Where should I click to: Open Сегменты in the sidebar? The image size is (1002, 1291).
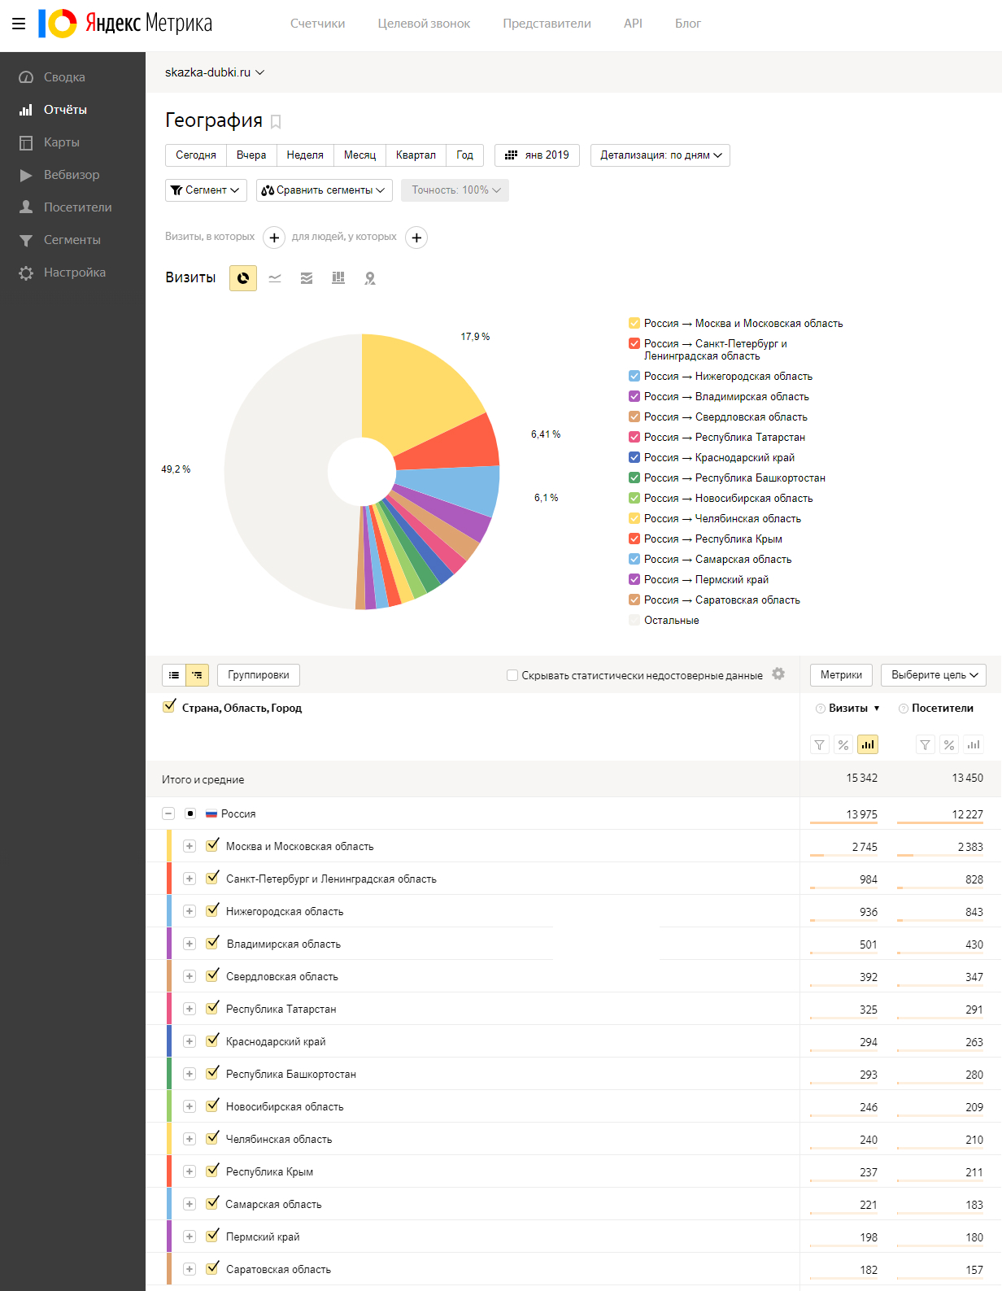pyautogui.click(x=72, y=240)
